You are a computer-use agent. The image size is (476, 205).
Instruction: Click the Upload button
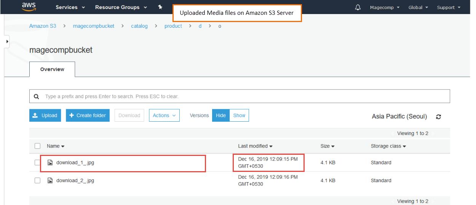[45, 116]
